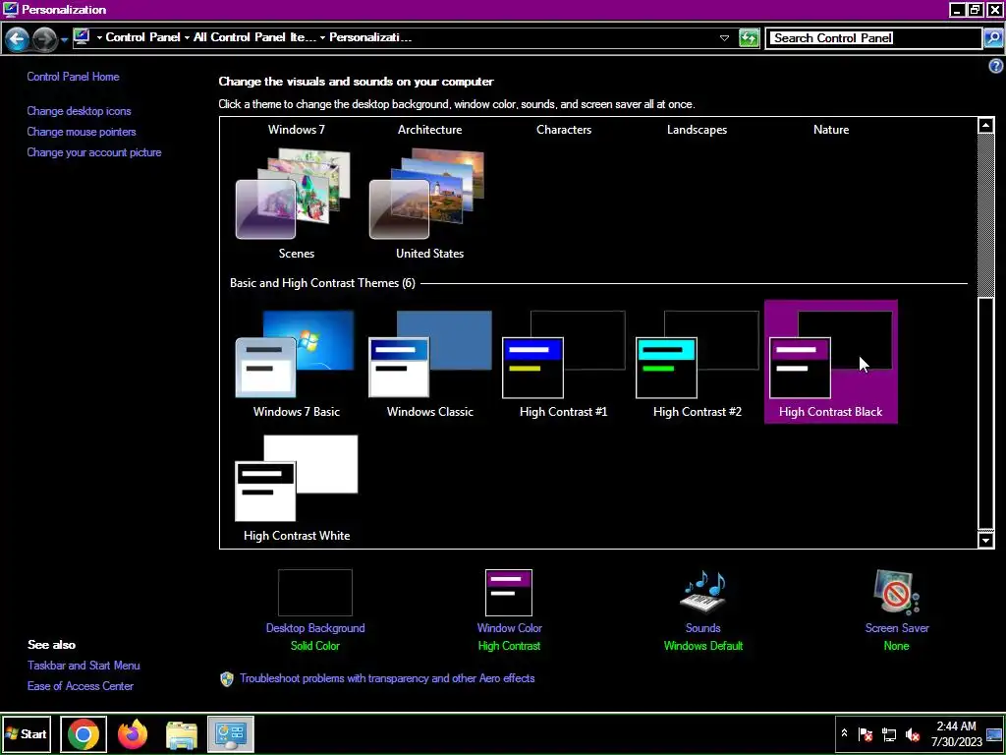The height and width of the screenshot is (755, 1006).
Task: Focus the Search Control Panel field
Action: 873,38
